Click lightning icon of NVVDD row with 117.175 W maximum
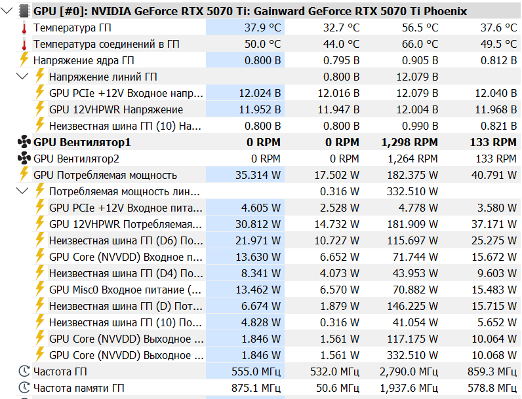Viewport: 522px width, 399px height. [40, 338]
